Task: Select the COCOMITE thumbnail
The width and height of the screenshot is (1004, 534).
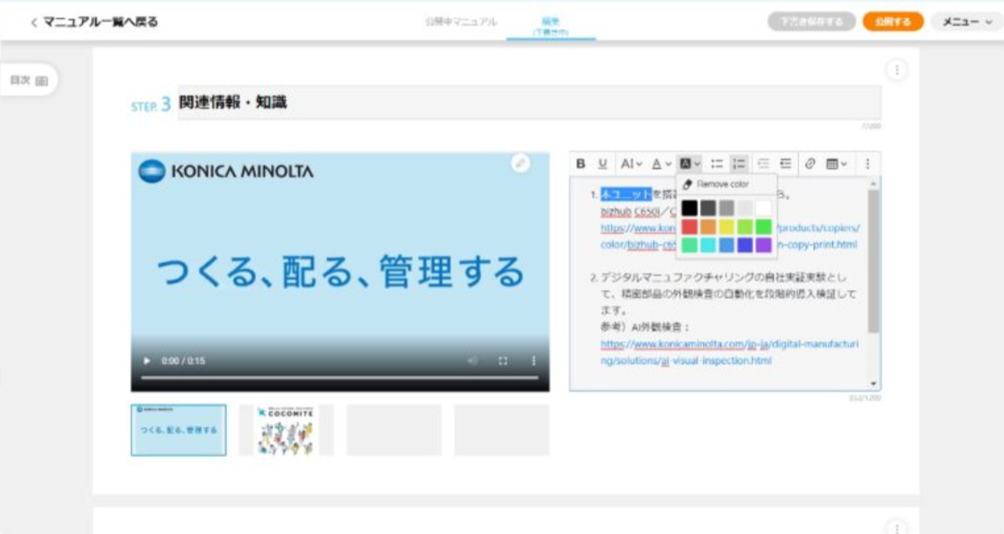Action: [286, 430]
